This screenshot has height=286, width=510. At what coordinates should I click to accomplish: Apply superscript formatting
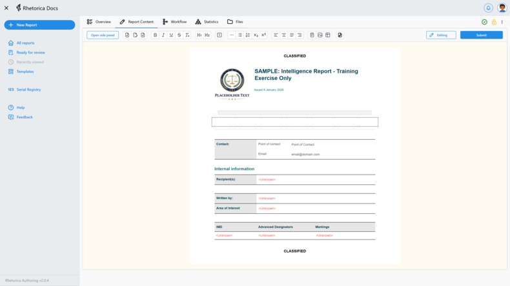pos(263,35)
